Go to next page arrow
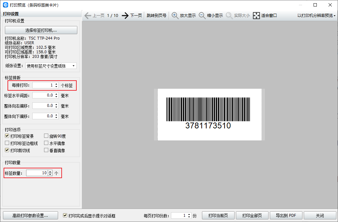This screenshot has height=222, width=338. click(x=125, y=16)
